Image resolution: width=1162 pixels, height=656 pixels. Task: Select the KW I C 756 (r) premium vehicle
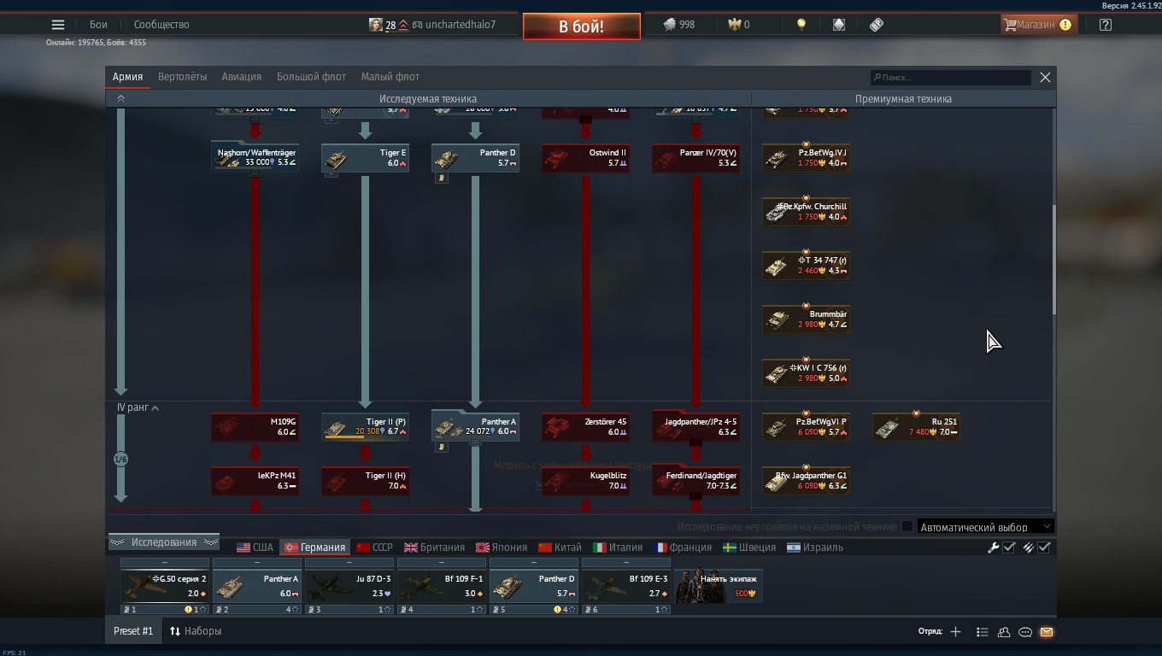click(806, 372)
